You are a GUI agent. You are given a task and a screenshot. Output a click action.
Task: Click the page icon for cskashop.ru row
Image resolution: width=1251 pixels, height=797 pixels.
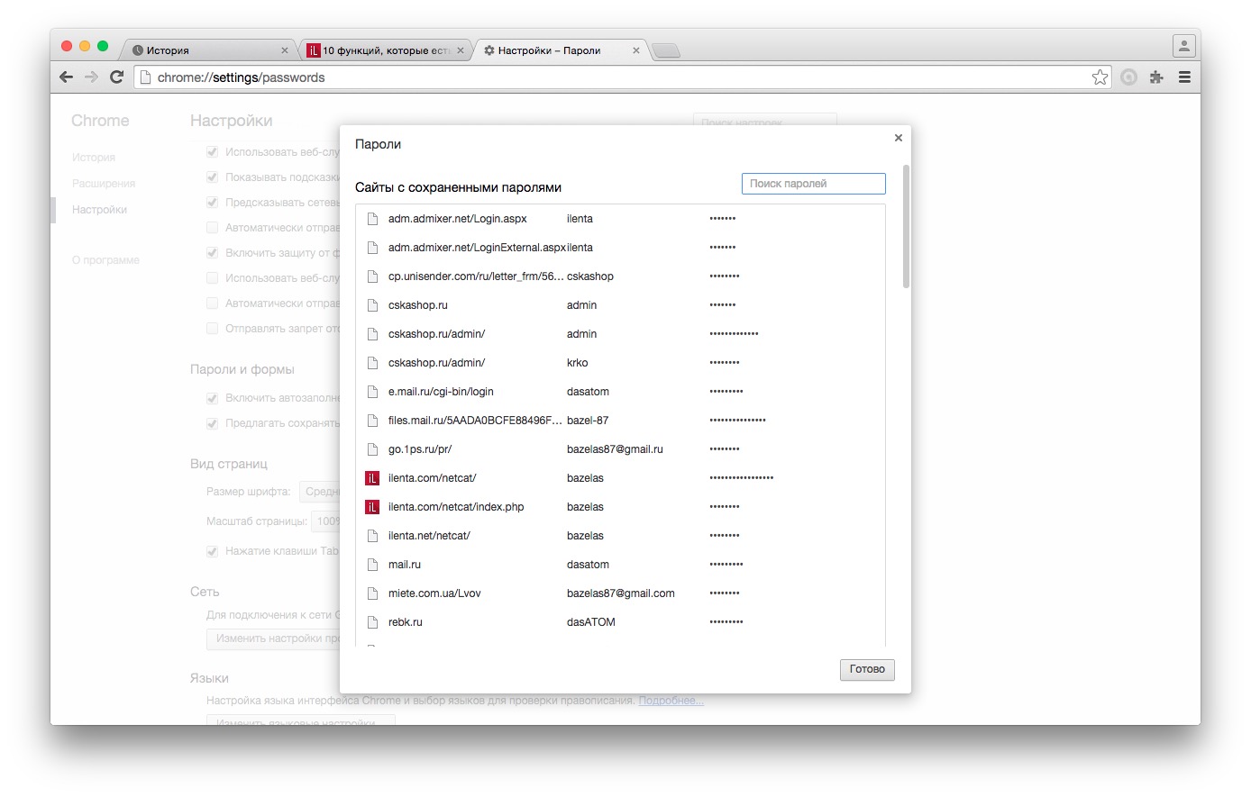372,305
